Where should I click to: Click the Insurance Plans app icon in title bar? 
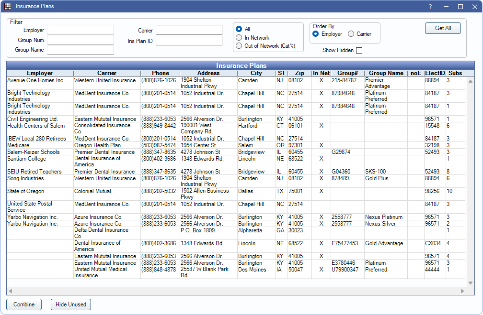8,7
